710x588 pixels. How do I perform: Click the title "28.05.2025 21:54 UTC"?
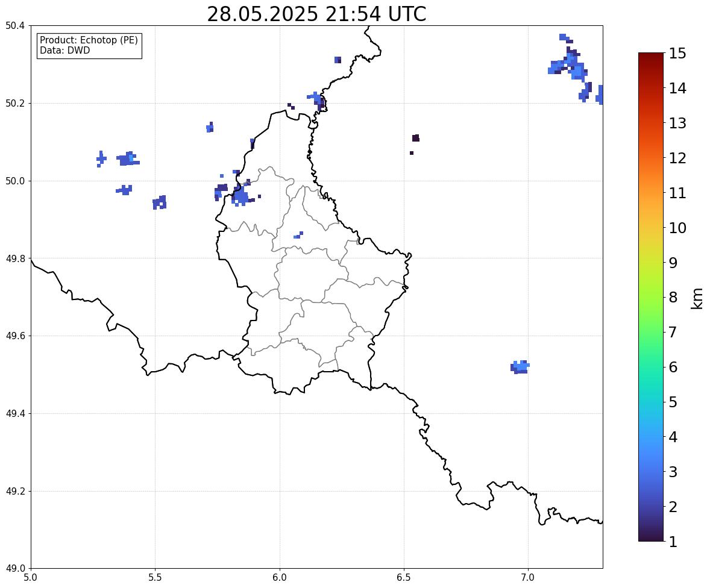(x=316, y=14)
